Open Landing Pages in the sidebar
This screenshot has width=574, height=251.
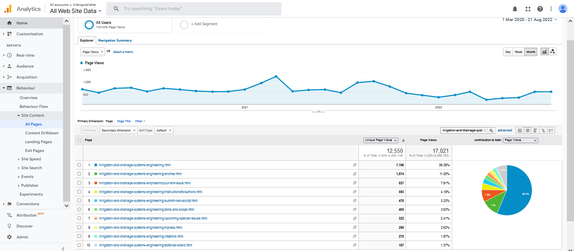pos(38,142)
